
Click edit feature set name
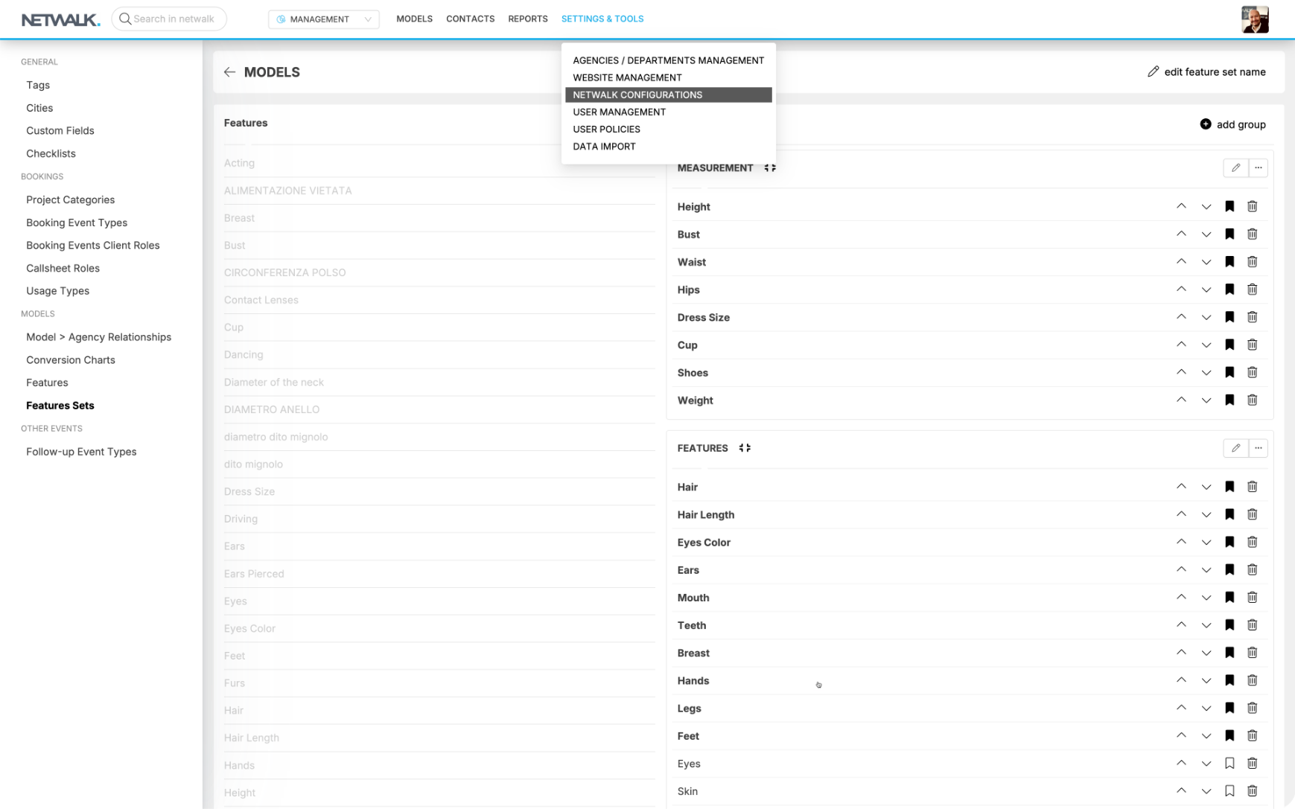click(1206, 72)
